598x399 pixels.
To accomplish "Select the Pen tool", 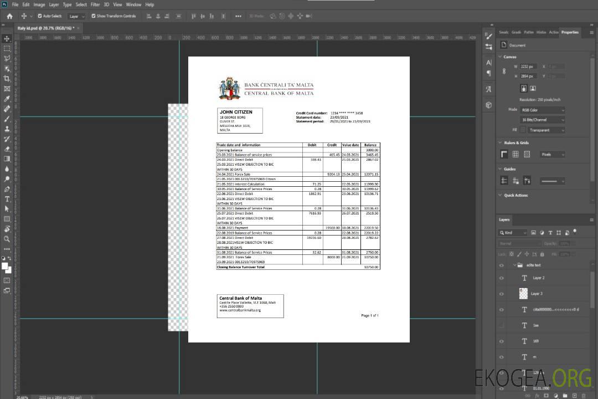I will coord(7,189).
